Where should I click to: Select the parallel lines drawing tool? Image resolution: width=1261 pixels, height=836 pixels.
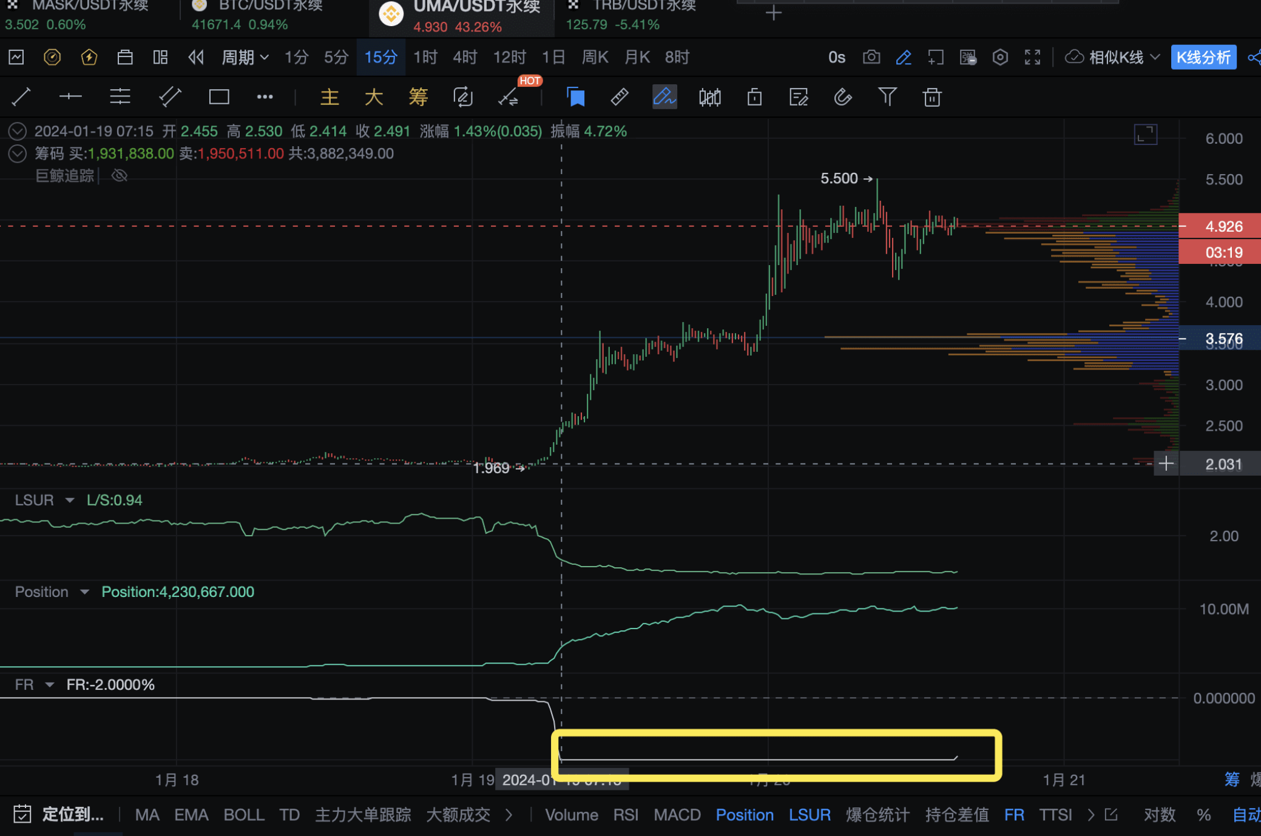pyautogui.click(x=120, y=96)
